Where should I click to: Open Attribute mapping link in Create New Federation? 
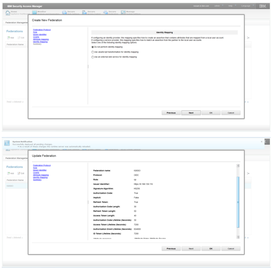click(x=41, y=39)
